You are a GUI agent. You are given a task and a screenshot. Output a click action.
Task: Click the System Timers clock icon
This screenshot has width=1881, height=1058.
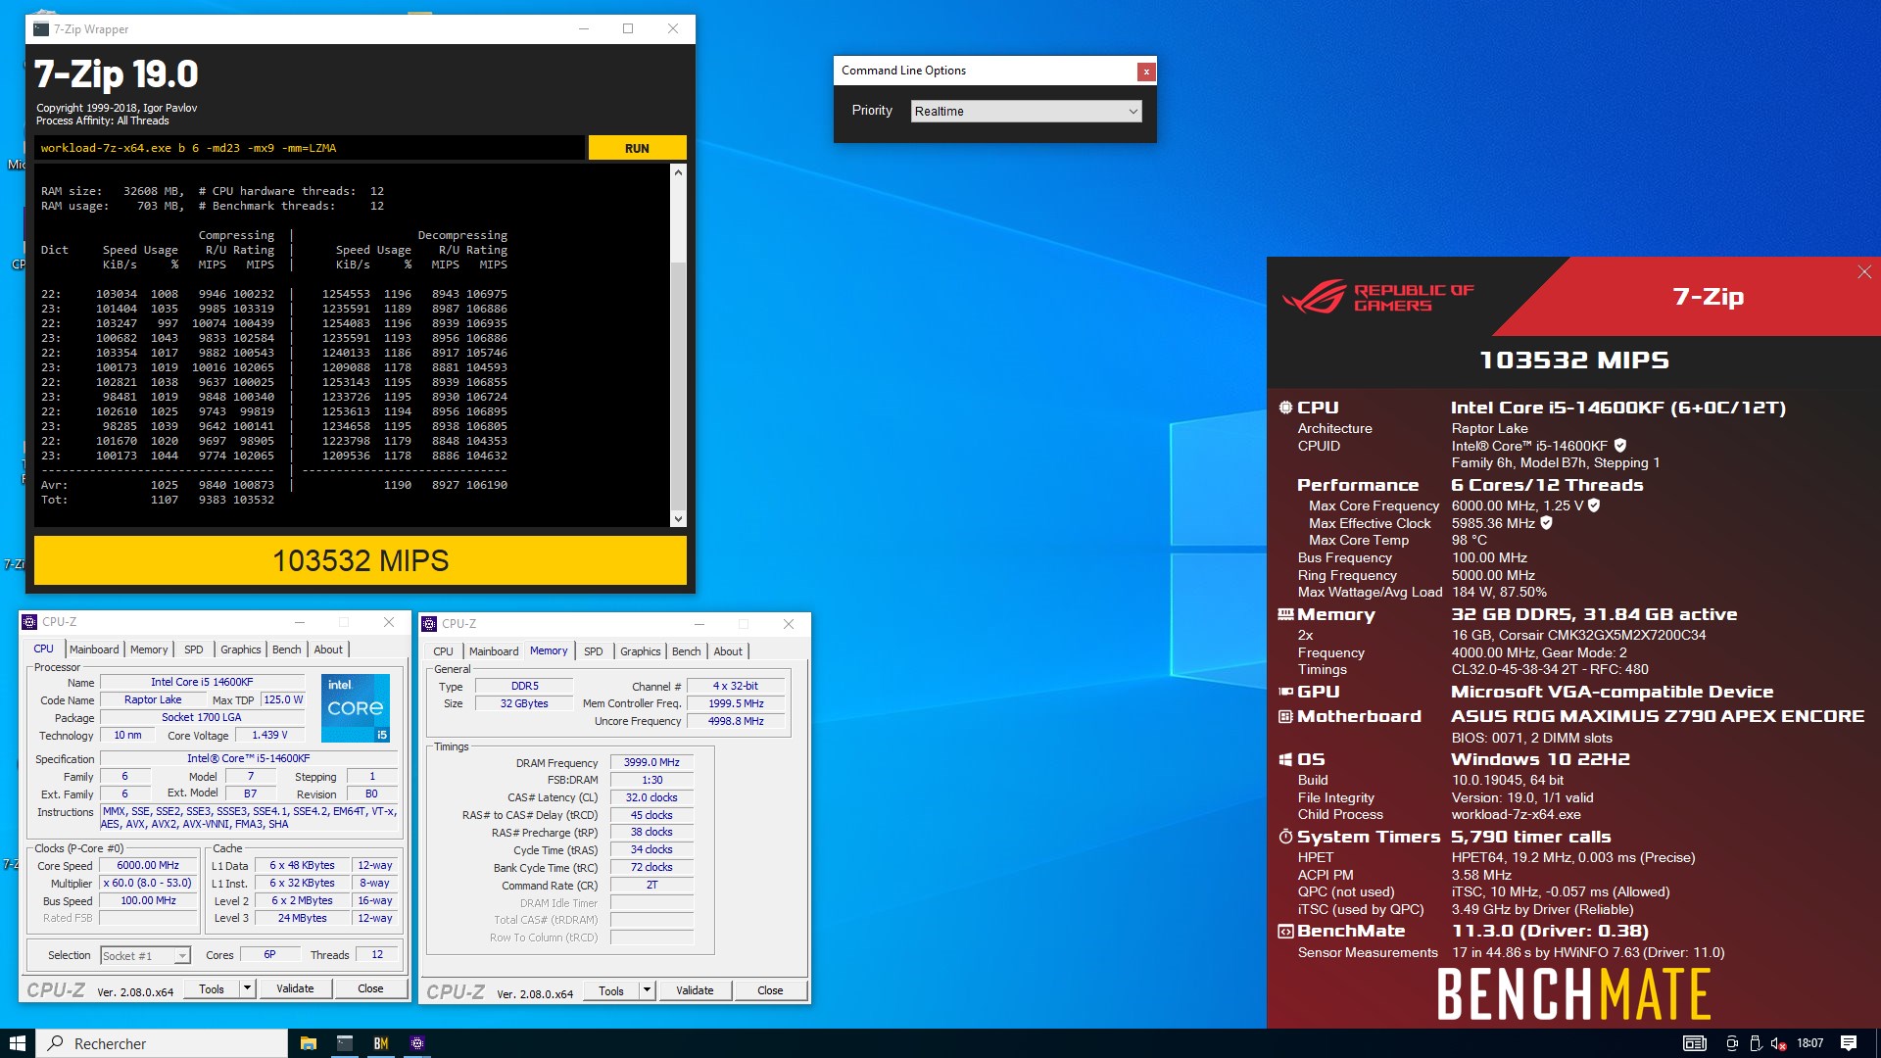pyautogui.click(x=1285, y=837)
